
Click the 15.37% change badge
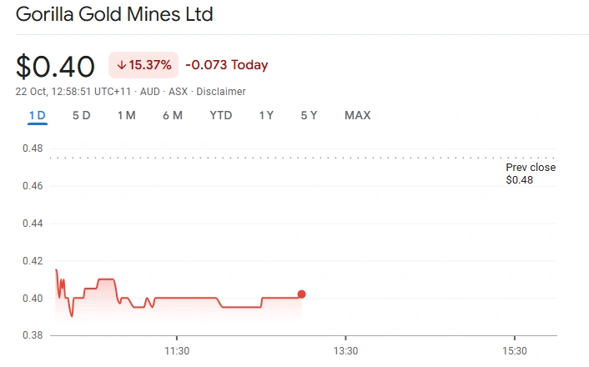[x=144, y=65]
